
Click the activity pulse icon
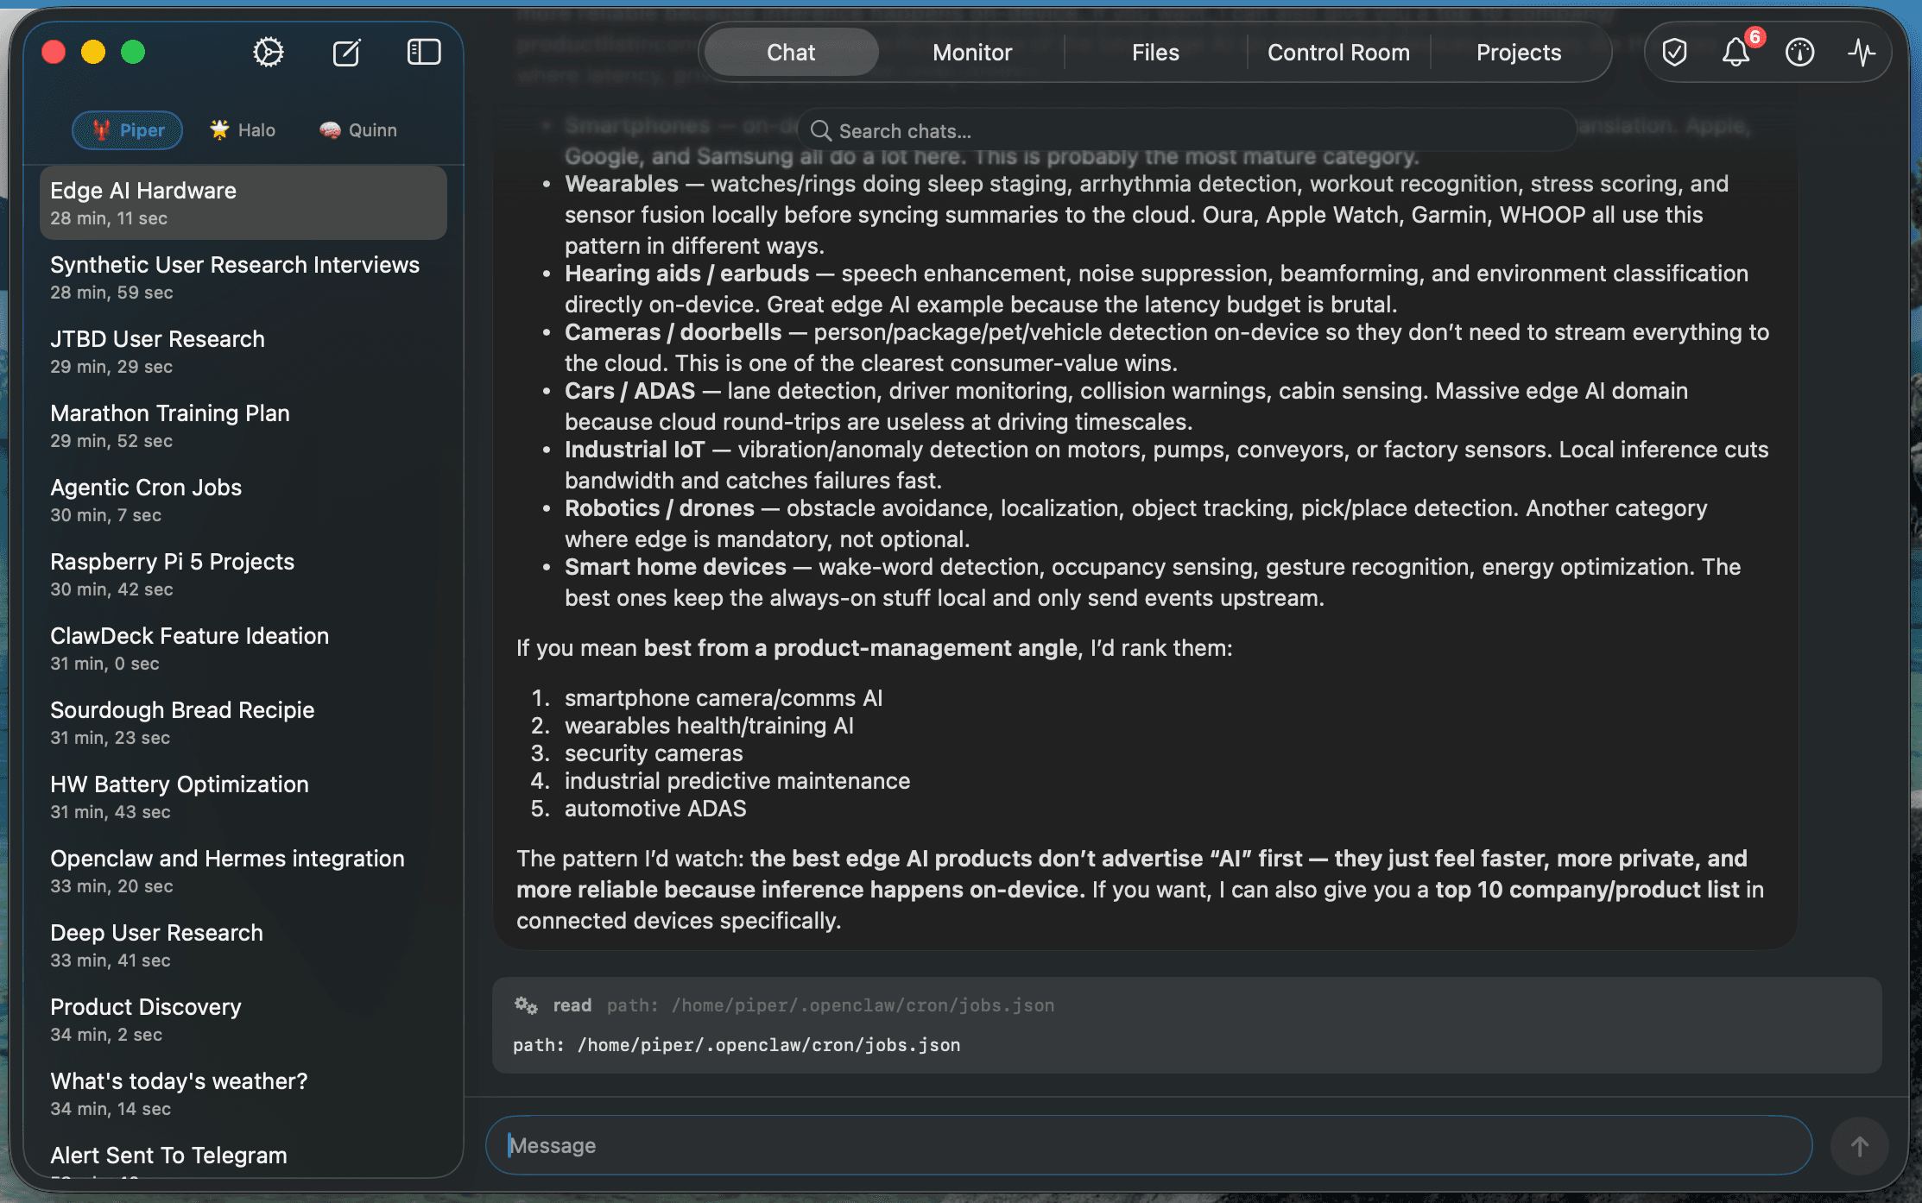[1862, 53]
